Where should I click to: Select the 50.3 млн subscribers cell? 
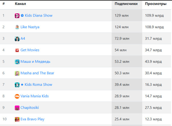[x=127, y=73]
